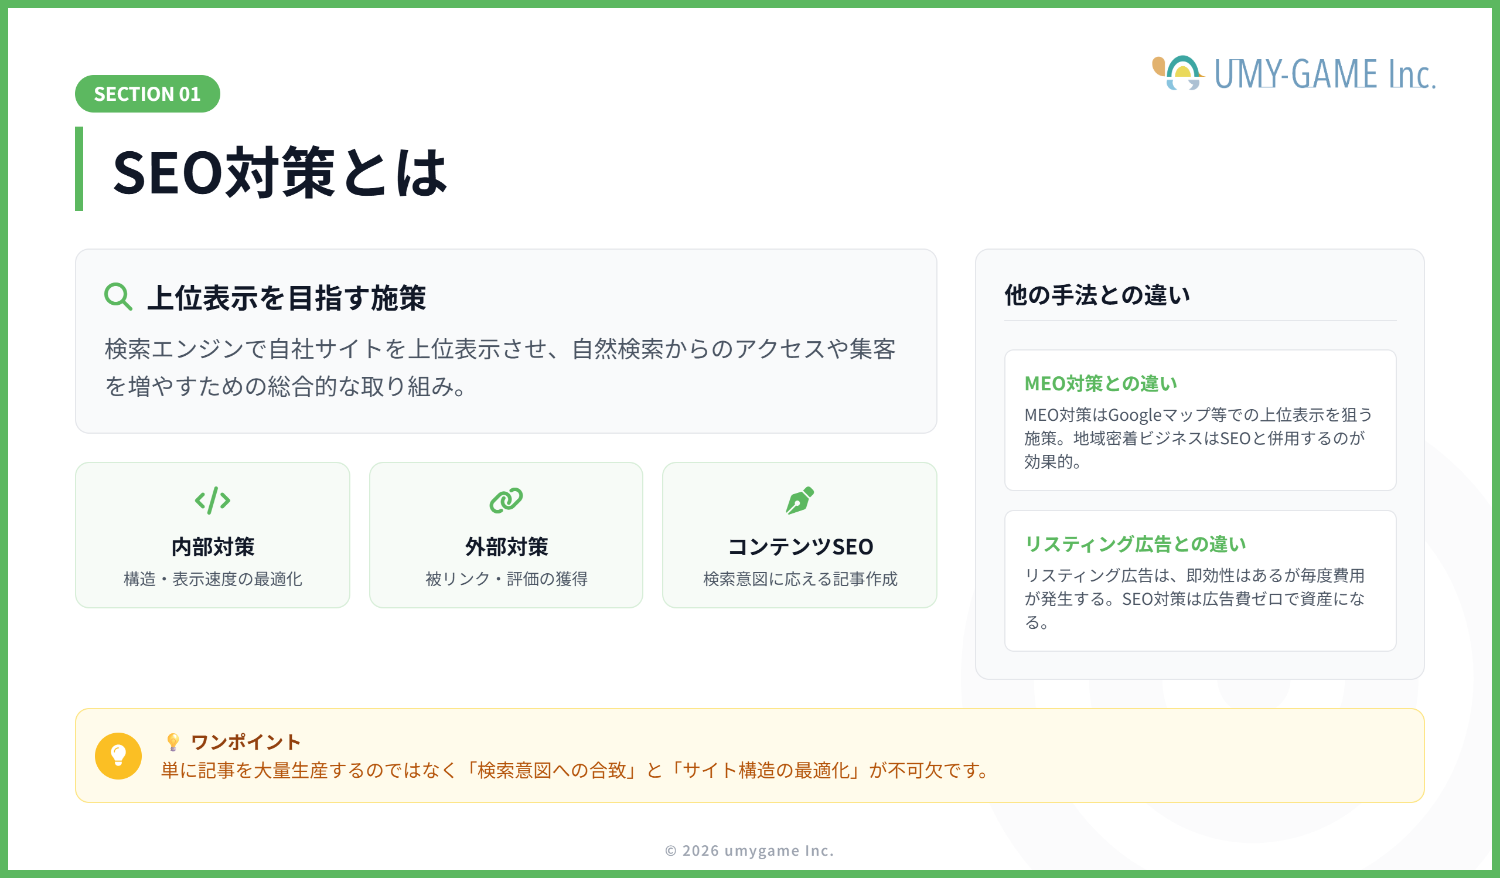Click the magnifying glass search icon
Image resolution: width=1500 pixels, height=878 pixels.
pyautogui.click(x=118, y=297)
